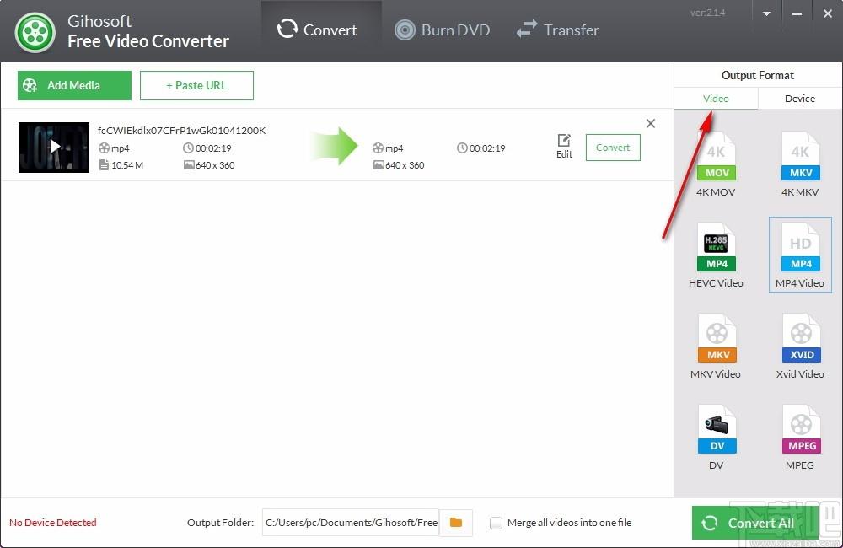Image resolution: width=843 pixels, height=548 pixels.
Task: Click the source size 10.54 M
Action: tap(127, 165)
